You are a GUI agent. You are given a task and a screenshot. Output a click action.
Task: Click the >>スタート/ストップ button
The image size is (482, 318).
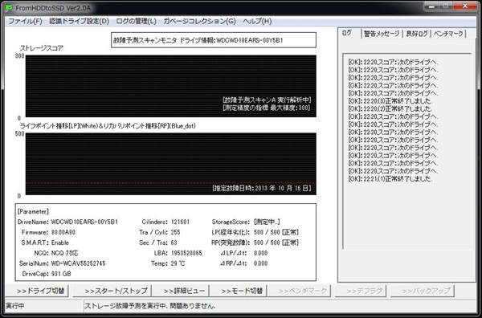112,291
